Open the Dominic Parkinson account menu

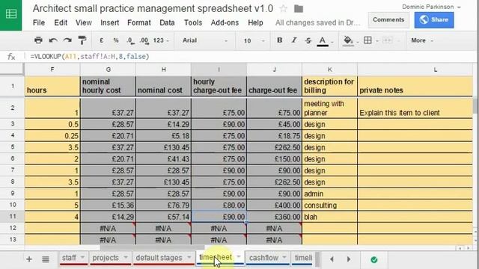pyautogui.click(x=431, y=7)
